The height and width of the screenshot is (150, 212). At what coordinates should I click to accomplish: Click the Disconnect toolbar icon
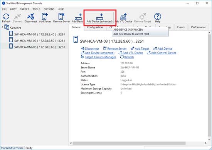(31, 18)
